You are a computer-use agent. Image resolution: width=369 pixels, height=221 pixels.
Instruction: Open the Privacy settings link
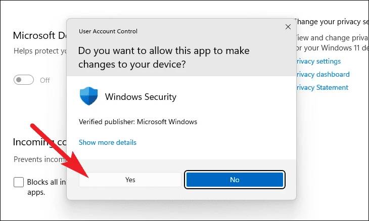pyautogui.click(x=318, y=61)
